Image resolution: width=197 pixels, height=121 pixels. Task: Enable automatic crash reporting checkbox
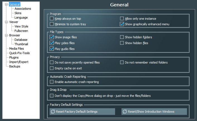click(52, 82)
